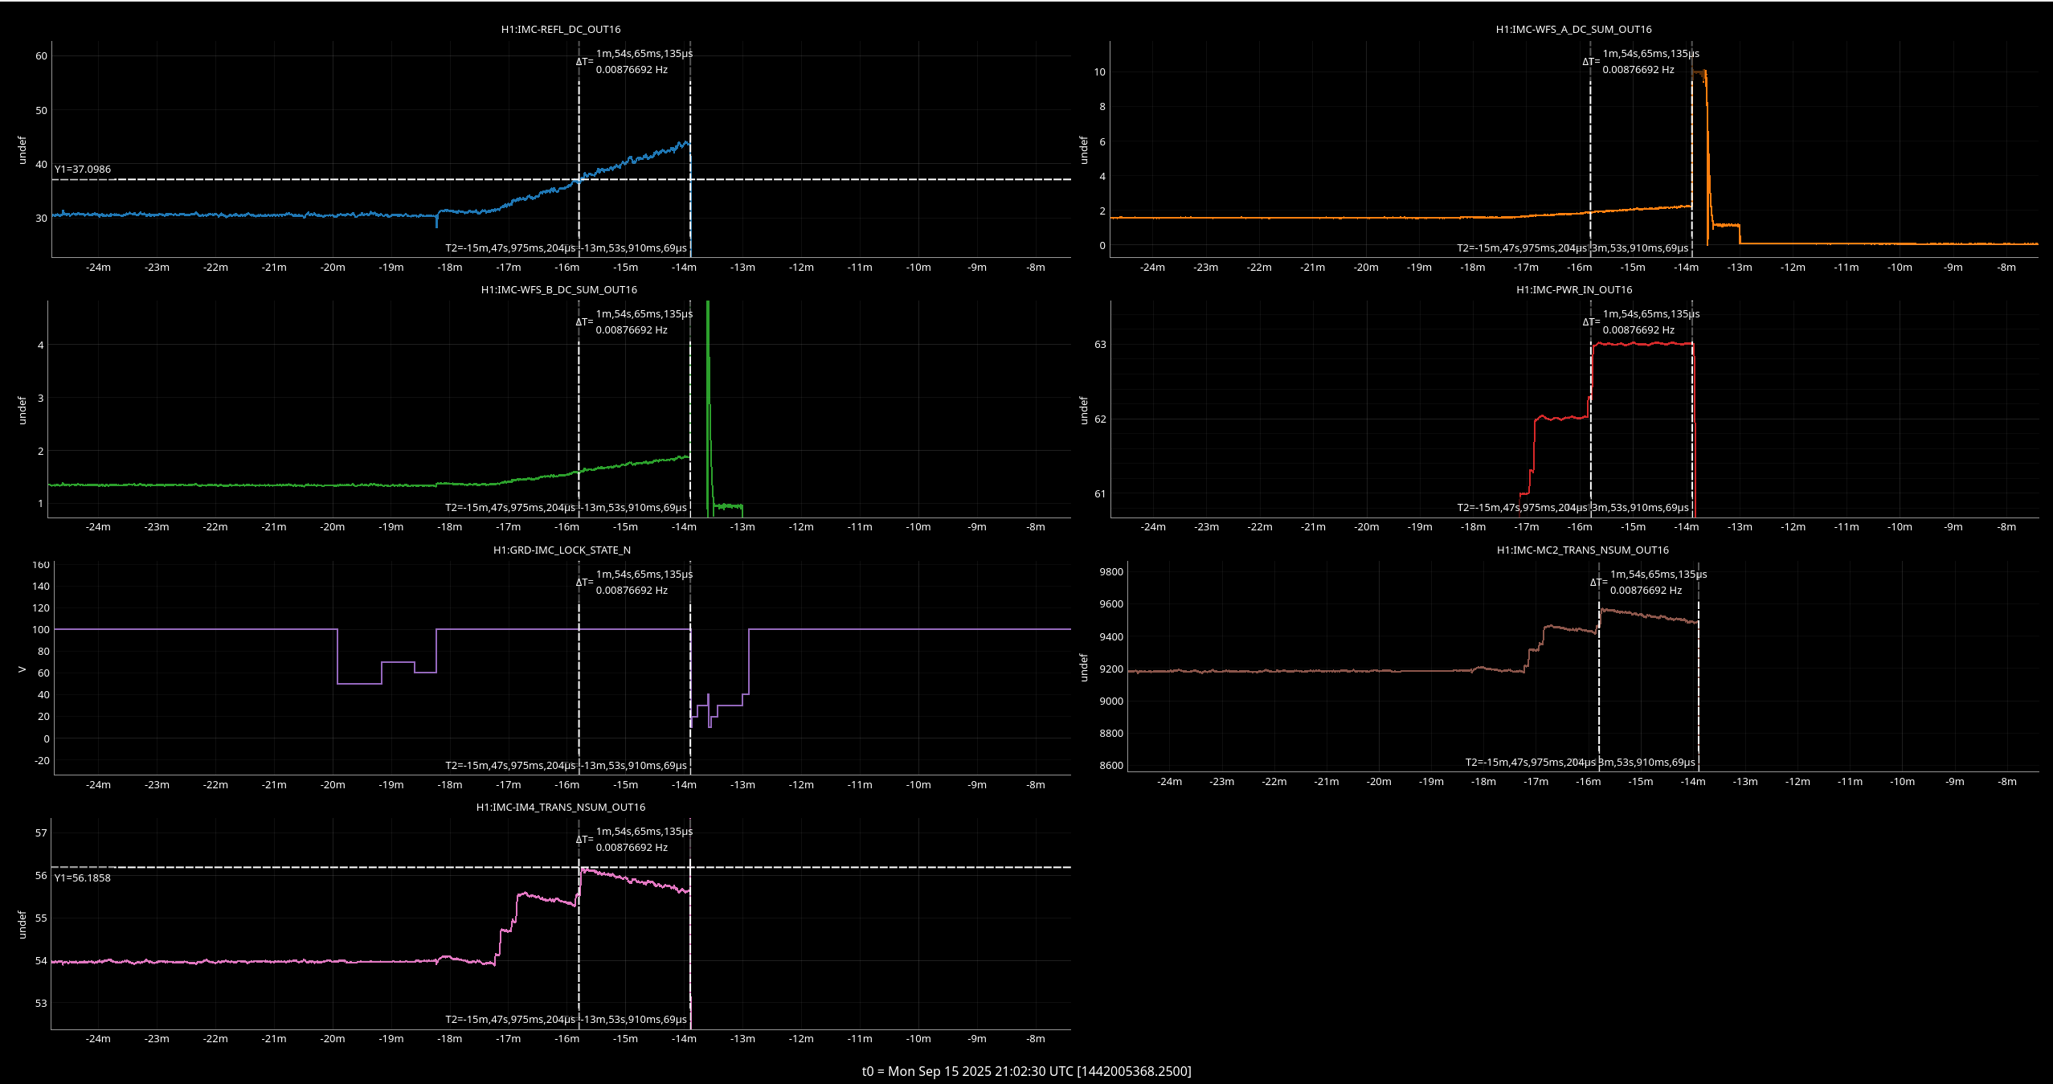The height and width of the screenshot is (1084, 2053).
Task: Click the t0 Mon Sep 15 2025 timestamp
Action: [x=1027, y=1071]
